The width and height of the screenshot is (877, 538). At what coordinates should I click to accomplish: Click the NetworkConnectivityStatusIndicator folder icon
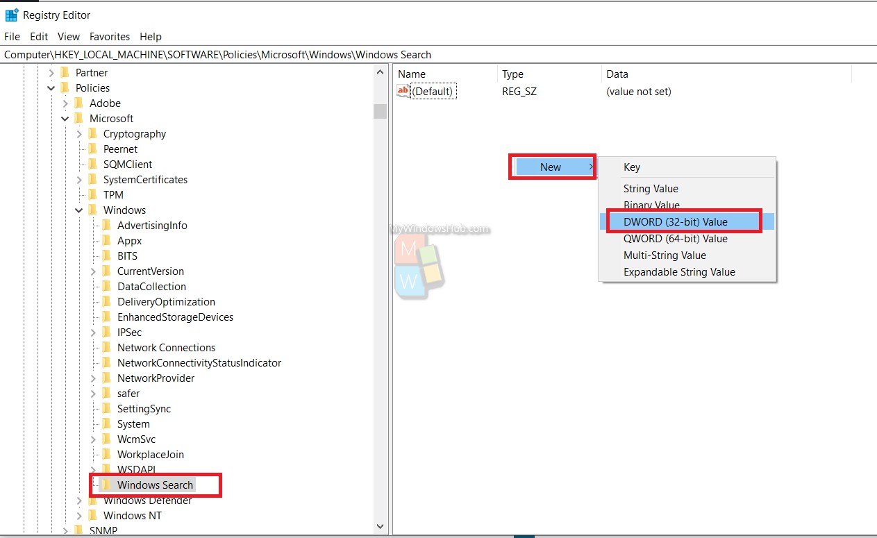[107, 362]
